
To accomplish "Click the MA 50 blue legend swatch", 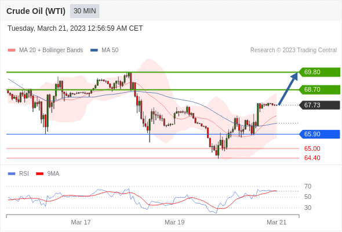I will point(94,50).
